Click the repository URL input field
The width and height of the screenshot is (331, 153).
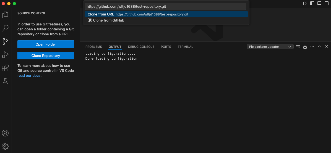[x=165, y=6]
